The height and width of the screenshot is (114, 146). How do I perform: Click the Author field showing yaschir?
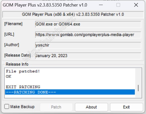(x=88, y=45)
